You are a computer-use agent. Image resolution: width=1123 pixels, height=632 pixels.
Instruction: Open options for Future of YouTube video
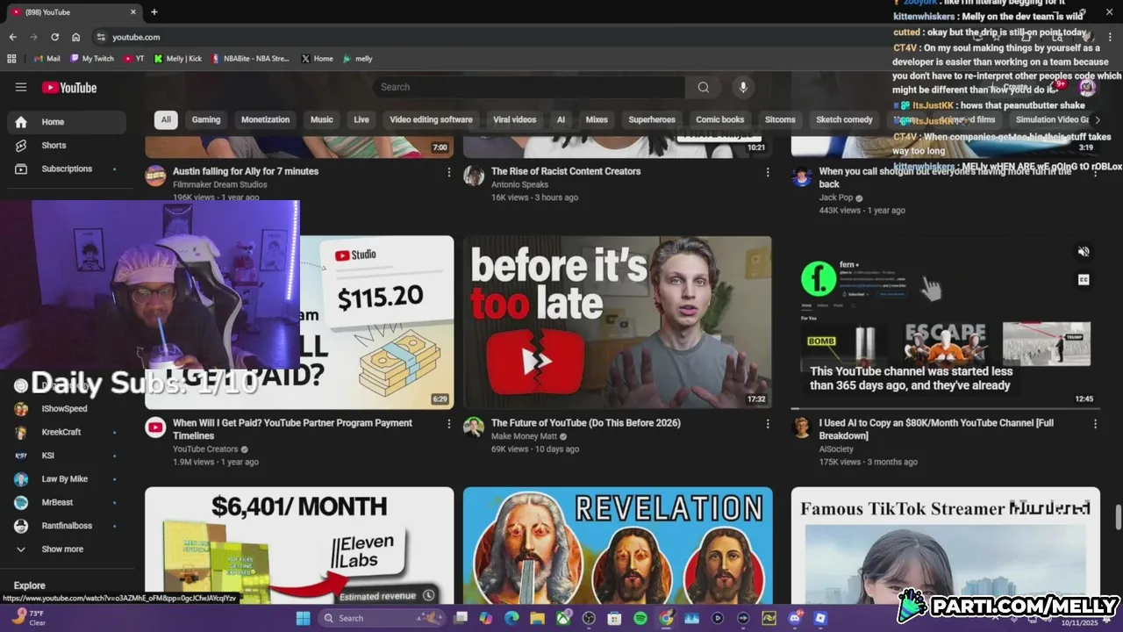point(768,424)
